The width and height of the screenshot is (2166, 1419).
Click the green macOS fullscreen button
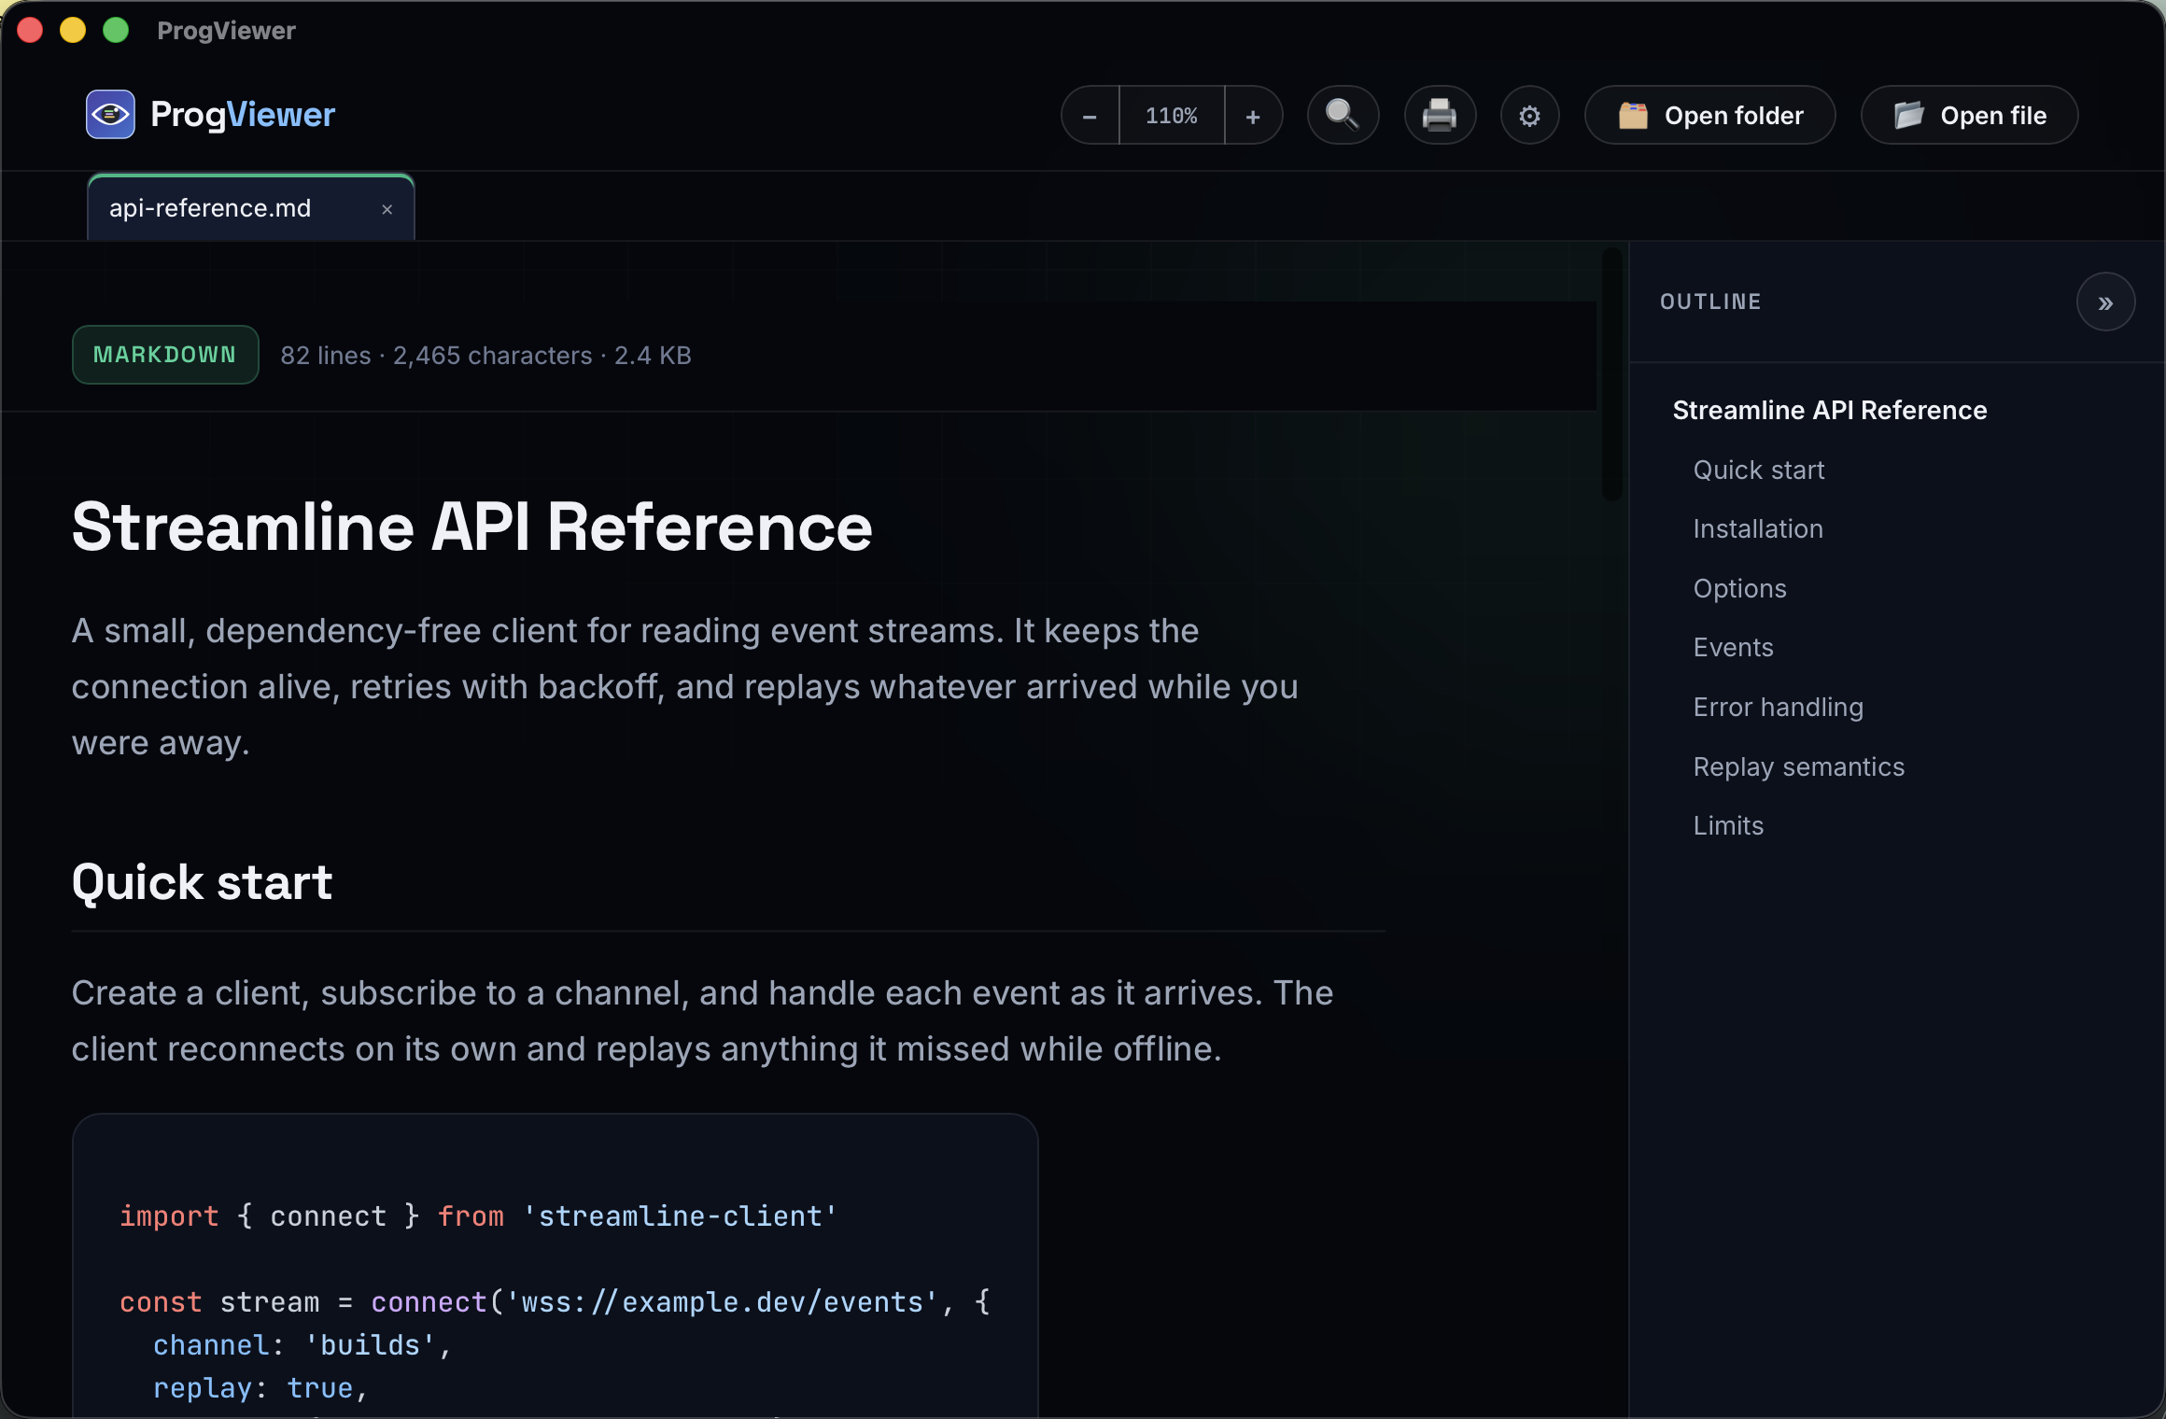click(116, 31)
